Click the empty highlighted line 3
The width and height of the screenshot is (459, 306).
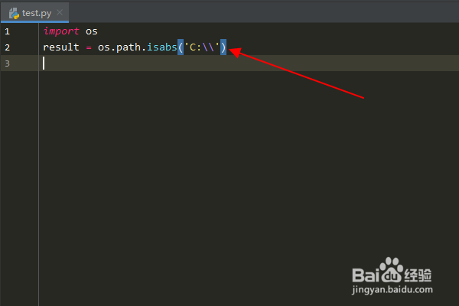[249, 63]
